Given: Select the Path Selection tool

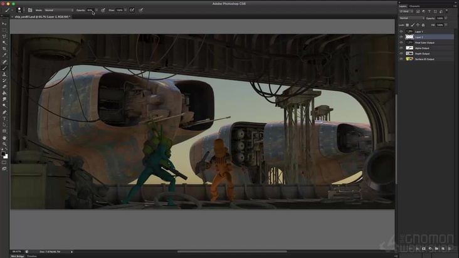Looking at the screenshot, I should coord(4,125).
